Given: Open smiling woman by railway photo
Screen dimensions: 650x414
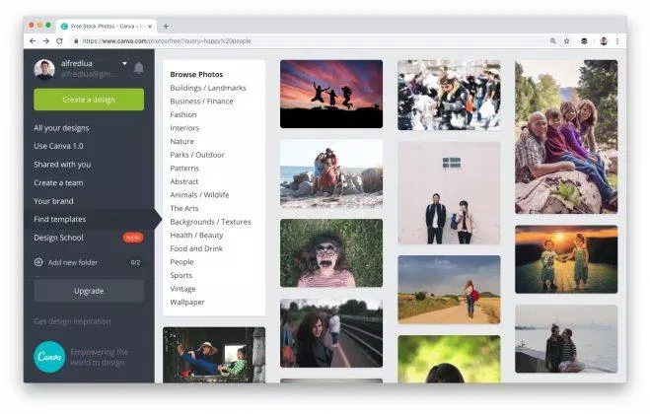Looking at the screenshot, I should 331,333.
